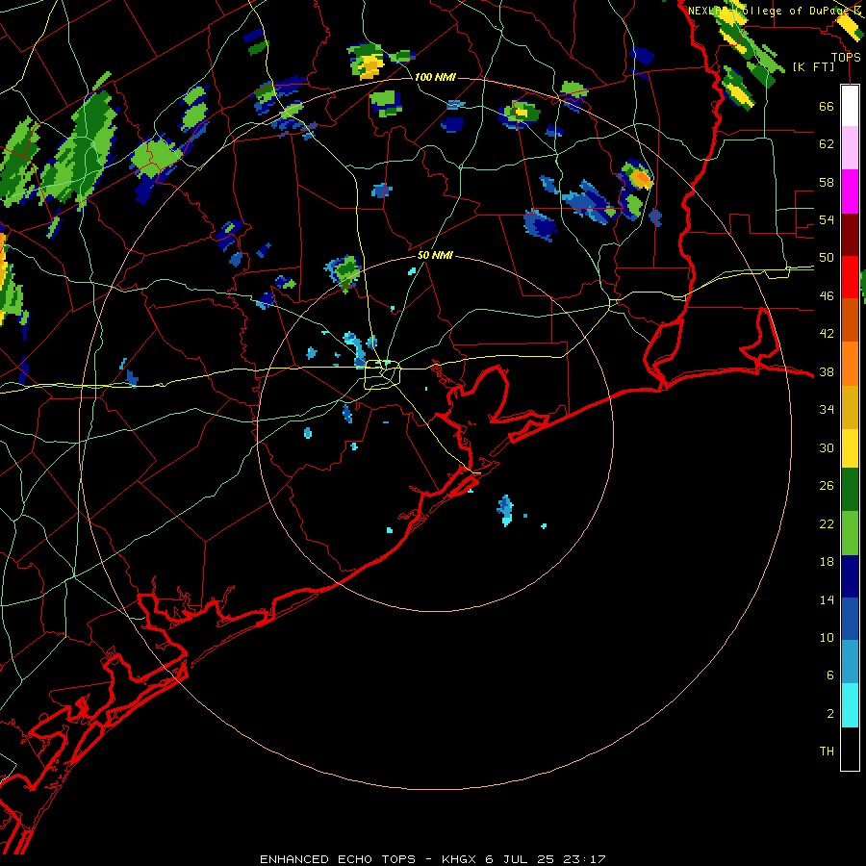Click the legend value "34"

click(827, 410)
